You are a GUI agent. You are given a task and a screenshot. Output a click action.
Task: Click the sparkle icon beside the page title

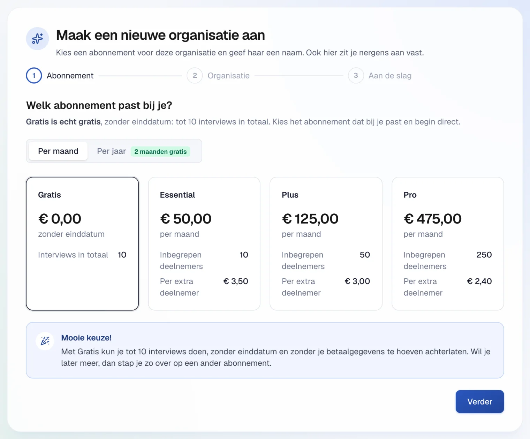point(37,39)
